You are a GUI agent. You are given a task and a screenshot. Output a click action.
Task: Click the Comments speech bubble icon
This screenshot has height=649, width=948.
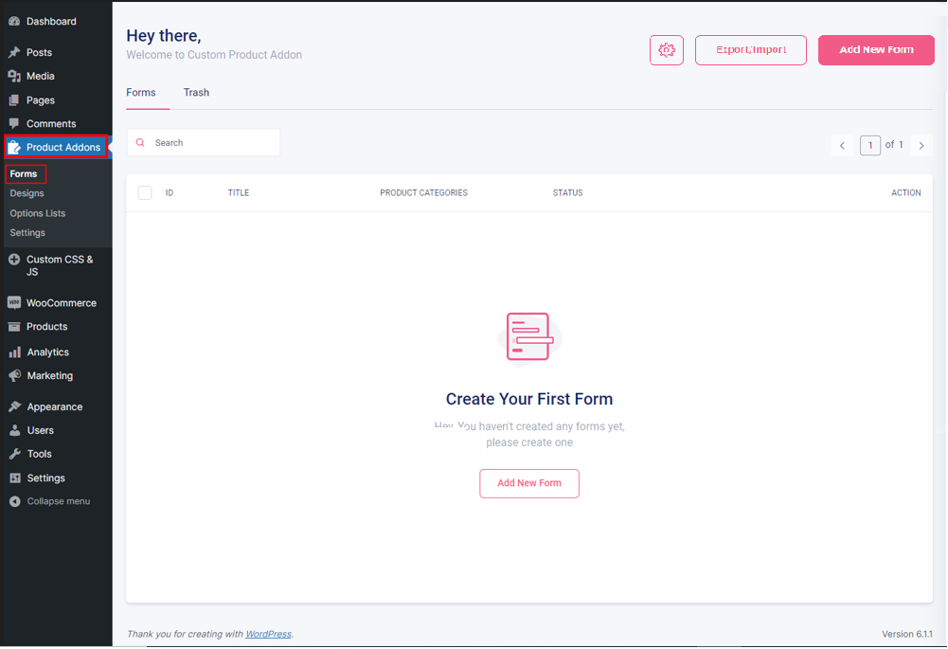[x=14, y=123]
